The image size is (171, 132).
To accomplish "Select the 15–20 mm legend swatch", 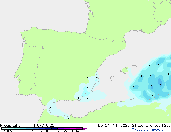I will point(42,128).
